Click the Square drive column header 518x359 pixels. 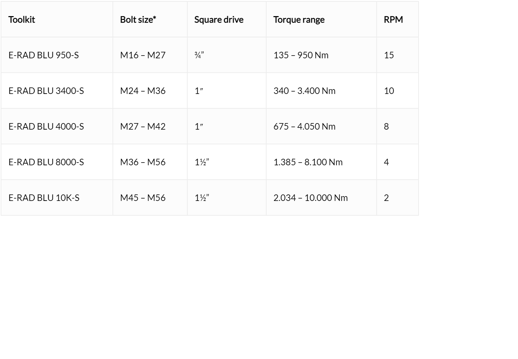(227, 19)
